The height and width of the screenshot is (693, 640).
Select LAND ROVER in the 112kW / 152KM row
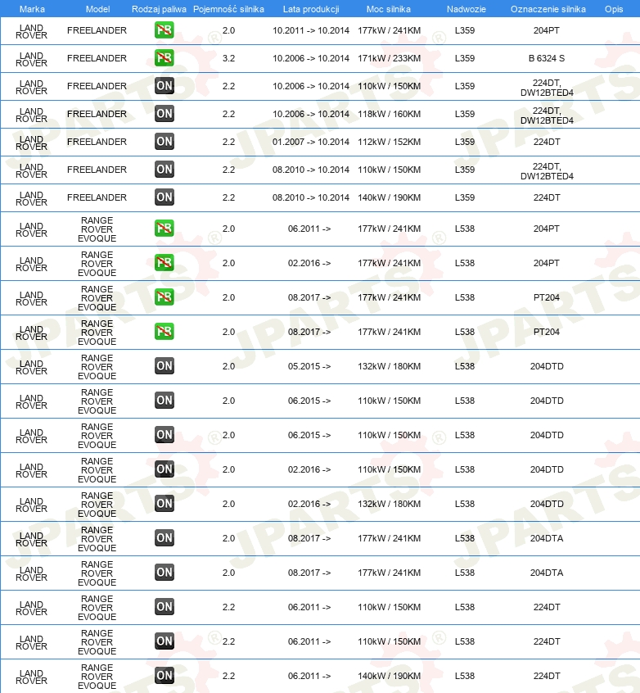(31, 143)
